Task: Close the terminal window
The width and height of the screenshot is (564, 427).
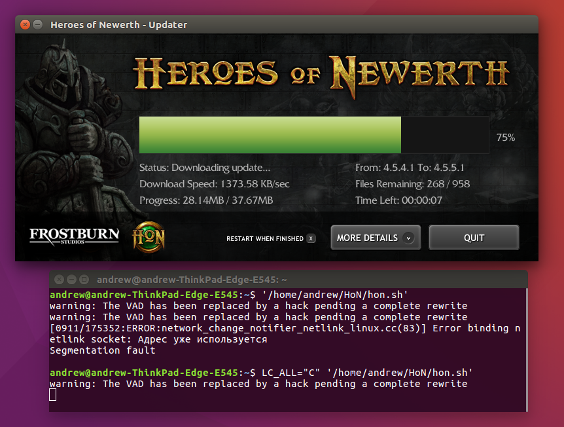Action: (x=59, y=279)
